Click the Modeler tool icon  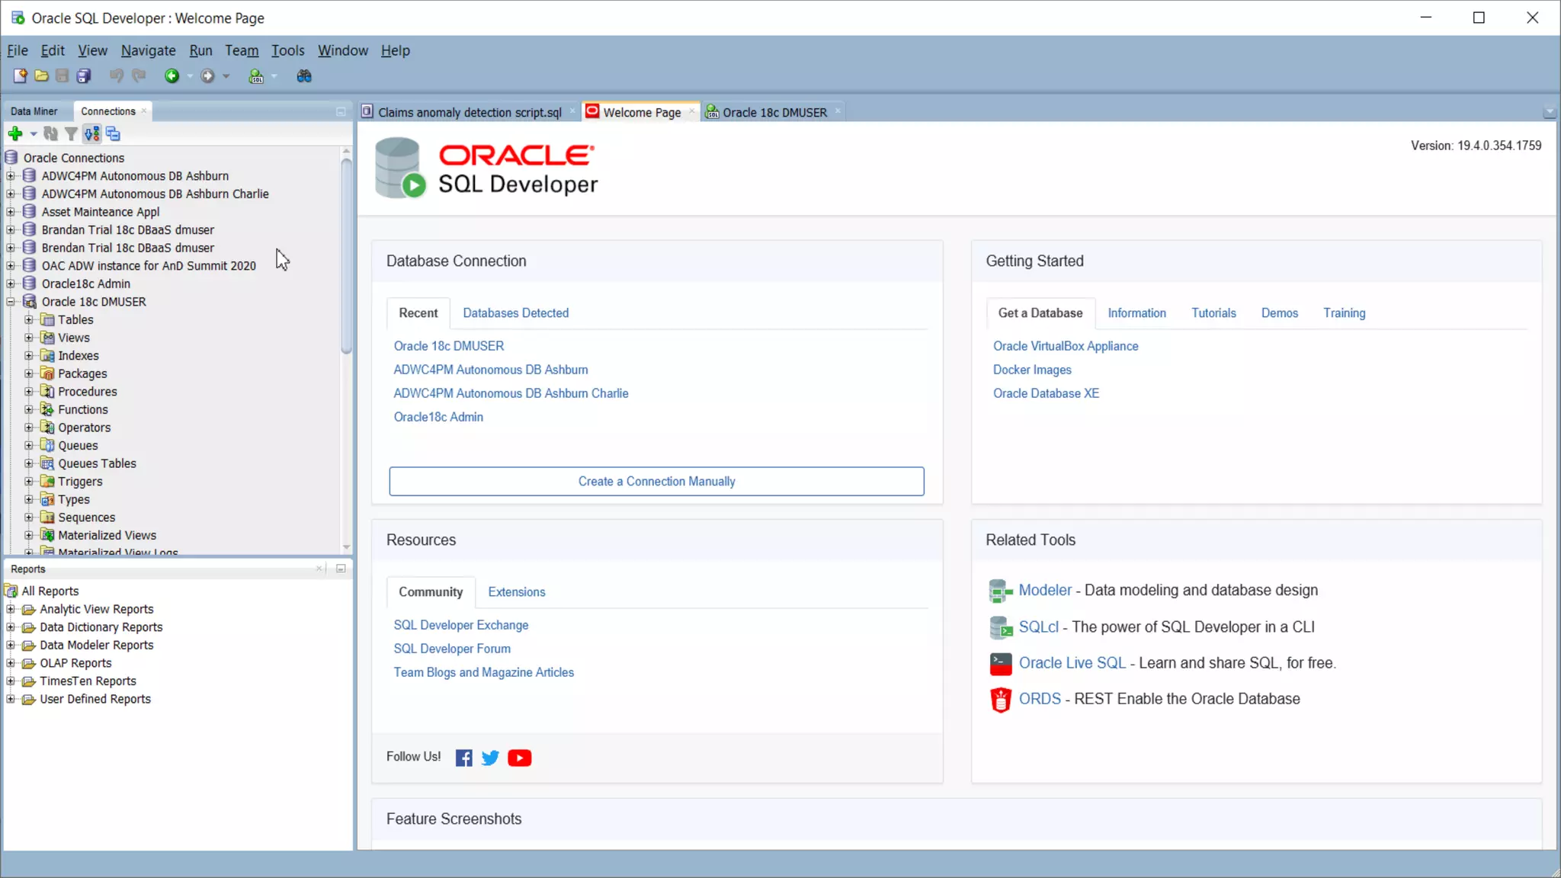point(1000,591)
